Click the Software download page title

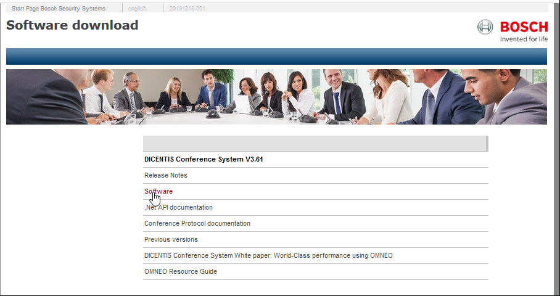tap(72, 25)
